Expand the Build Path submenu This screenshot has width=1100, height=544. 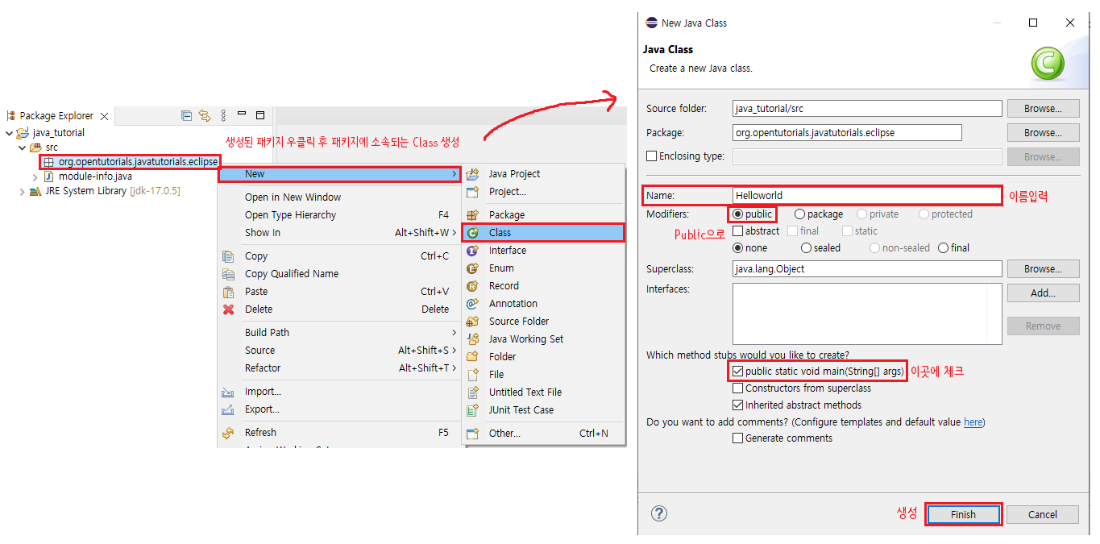click(x=339, y=333)
